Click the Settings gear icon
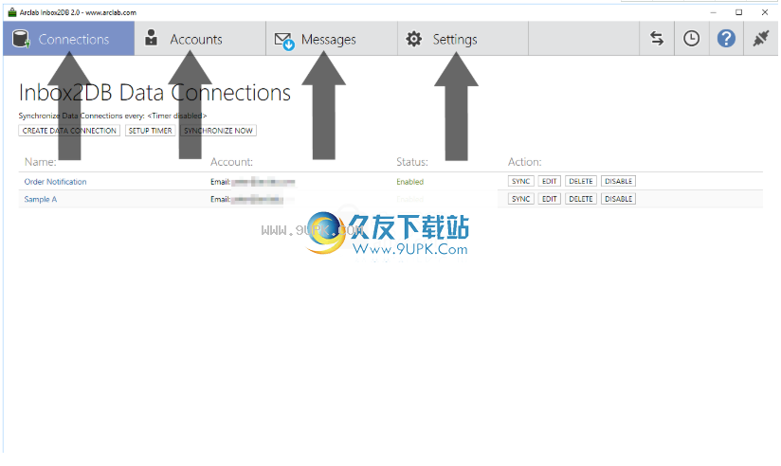 pos(413,39)
